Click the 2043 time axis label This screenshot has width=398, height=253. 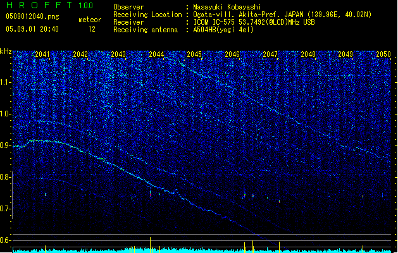[118, 54]
